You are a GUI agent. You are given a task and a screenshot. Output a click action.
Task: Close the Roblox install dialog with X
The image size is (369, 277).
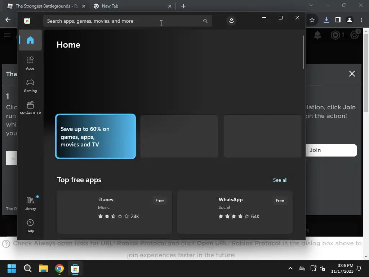(x=352, y=74)
